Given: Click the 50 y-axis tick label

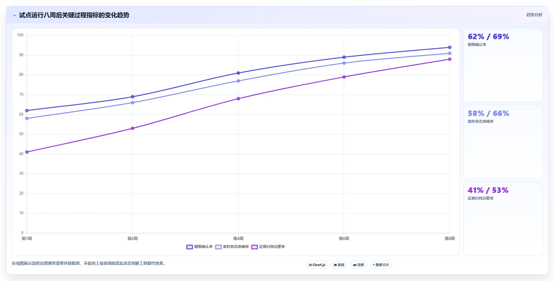Looking at the screenshot, I should 21,134.
